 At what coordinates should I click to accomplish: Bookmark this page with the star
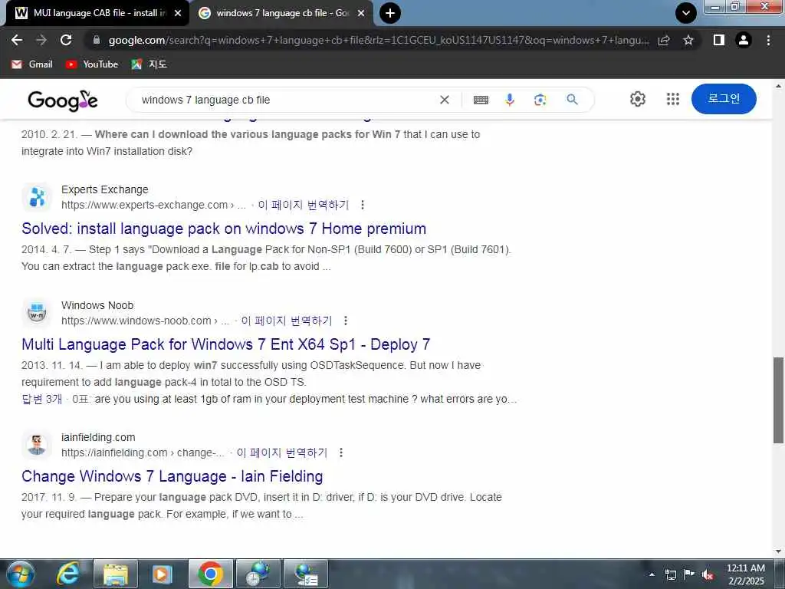(688, 40)
